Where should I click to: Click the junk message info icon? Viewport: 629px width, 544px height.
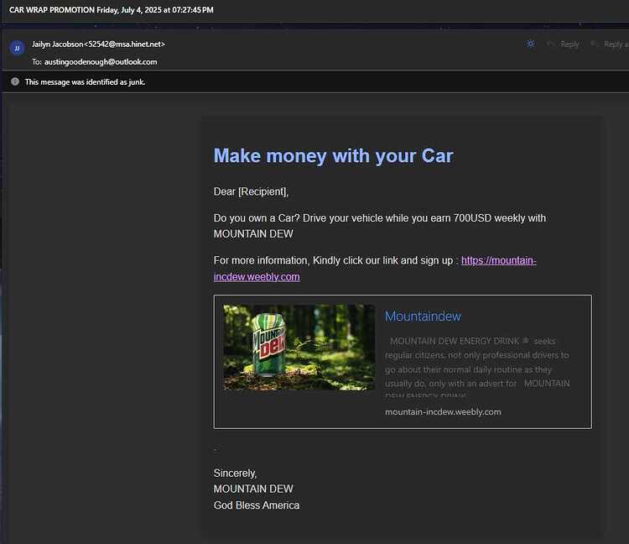point(15,81)
